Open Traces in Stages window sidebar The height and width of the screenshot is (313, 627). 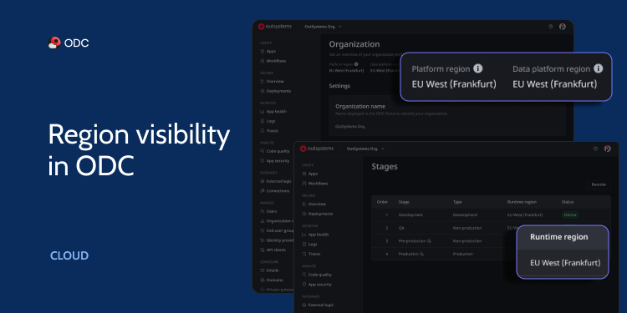pos(311,254)
